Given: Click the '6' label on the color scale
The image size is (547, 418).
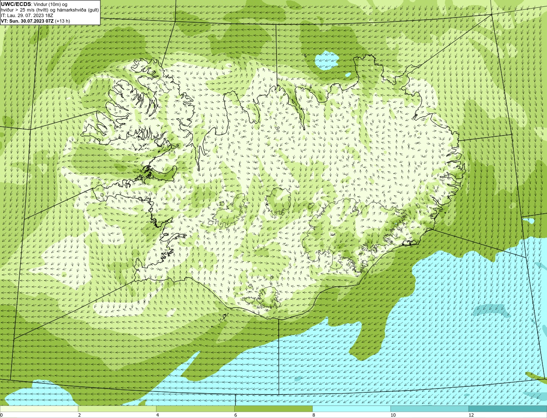Looking at the screenshot, I should (236, 415).
